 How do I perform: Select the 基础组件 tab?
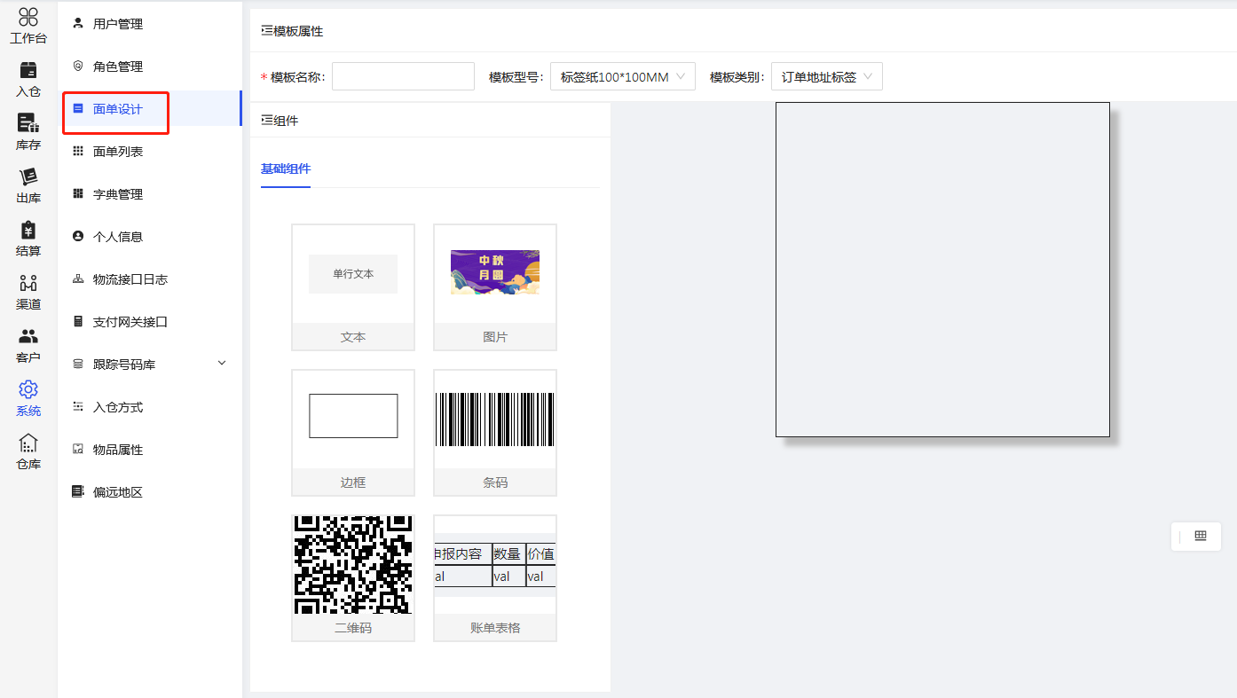(x=286, y=169)
